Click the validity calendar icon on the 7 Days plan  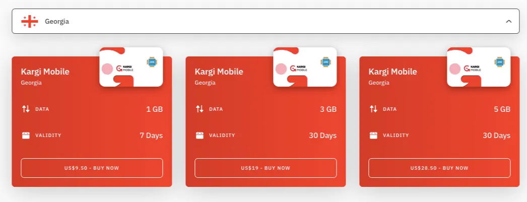tap(26, 136)
